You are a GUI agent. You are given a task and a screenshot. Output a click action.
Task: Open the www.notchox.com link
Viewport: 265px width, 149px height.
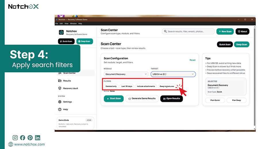coord(29,144)
